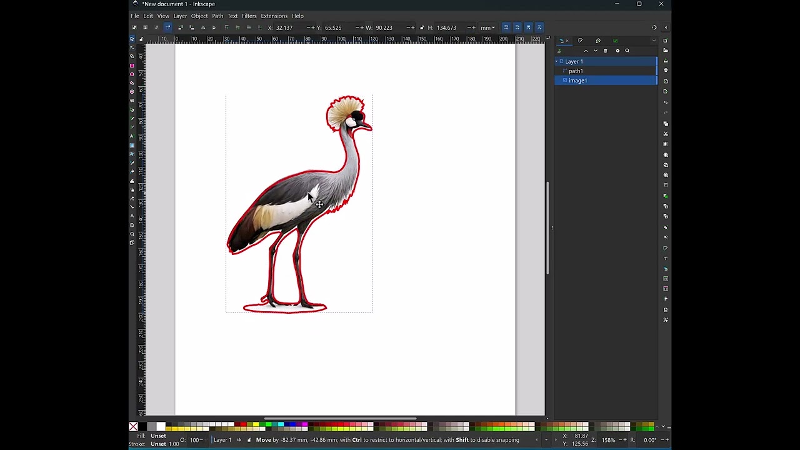800x450 pixels.
Task: Select the Ellipse tool
Action: (x=132, y=74)
